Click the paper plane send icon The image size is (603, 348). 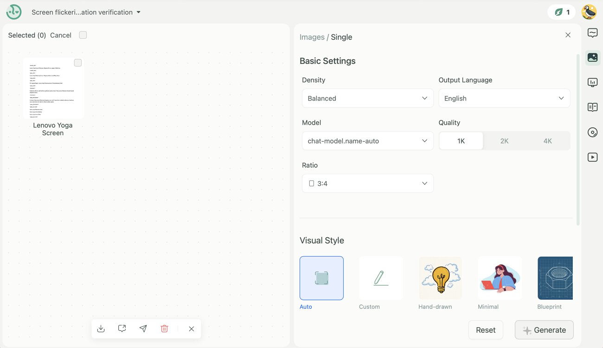pyautogui.click(x=143, y=329)
